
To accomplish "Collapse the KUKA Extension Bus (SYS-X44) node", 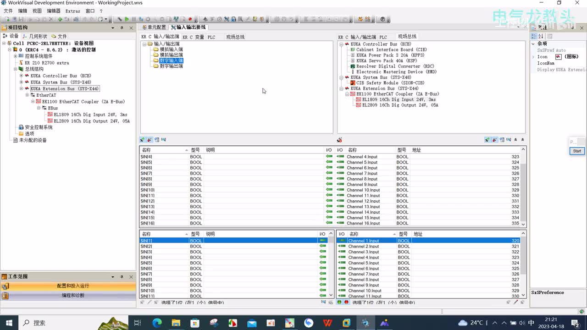I will [21, 89].
